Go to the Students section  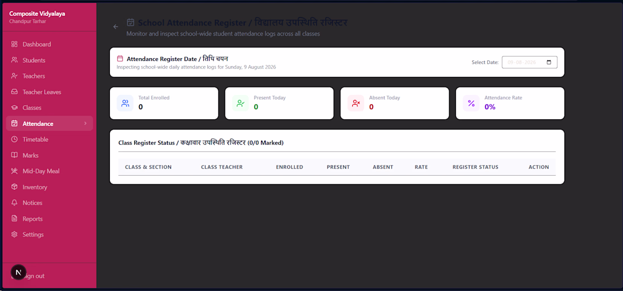click(49, 60)
